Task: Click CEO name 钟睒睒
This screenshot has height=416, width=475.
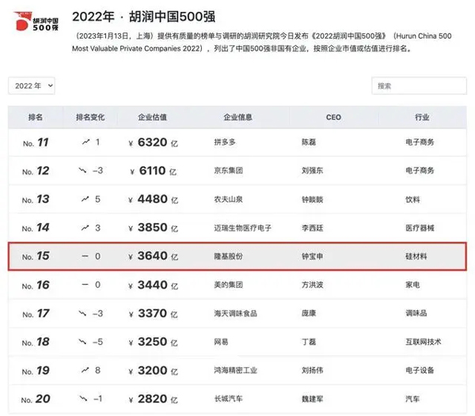Action: pos(313,199)
